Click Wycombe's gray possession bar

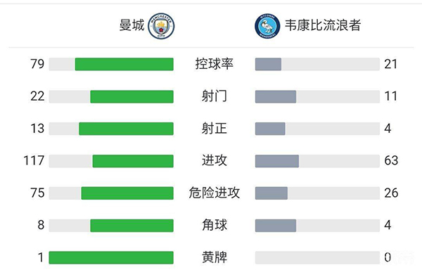[x=269, y=64]
